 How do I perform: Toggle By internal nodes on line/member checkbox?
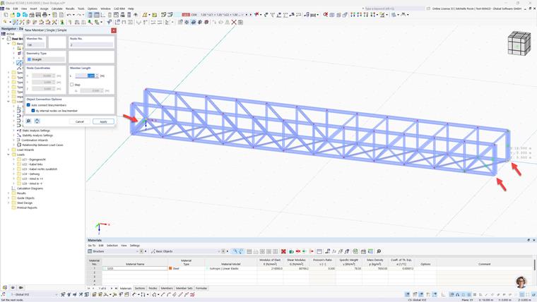pyautogui.click(x=33, y=111)
